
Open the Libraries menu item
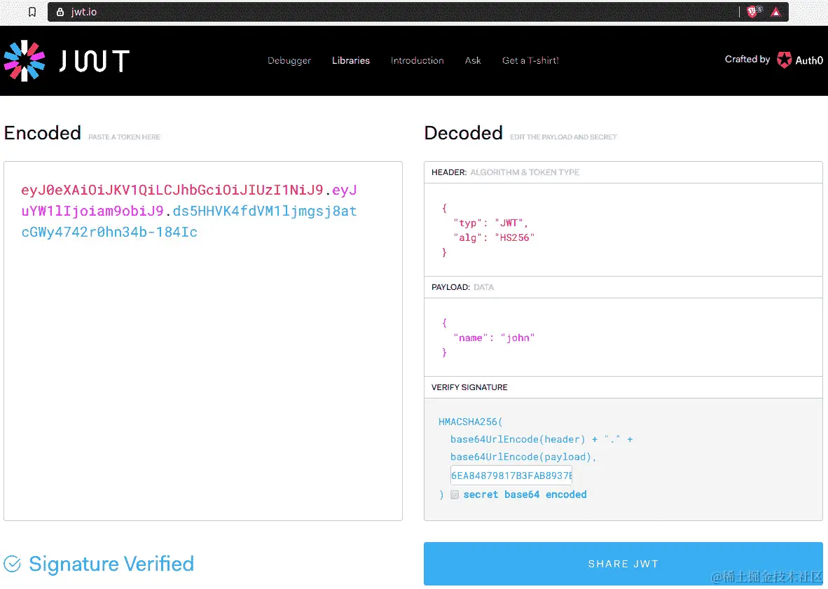click(350, 60)
